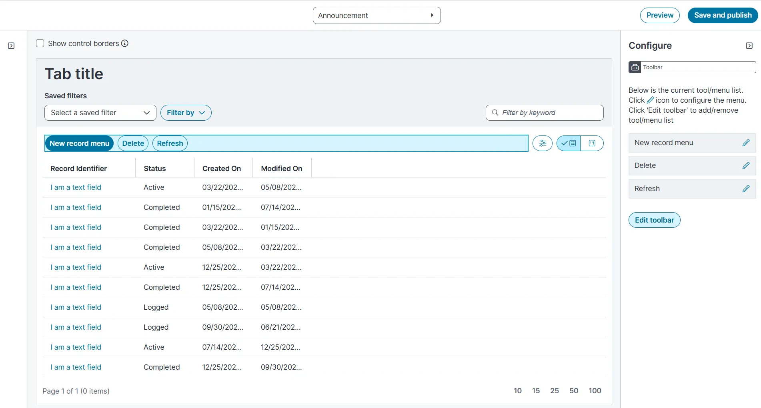This screenshot has height=408, width=761.
Task: Select Delete item in Configure list
Action: pyautogui.click(x=692, y=165)
